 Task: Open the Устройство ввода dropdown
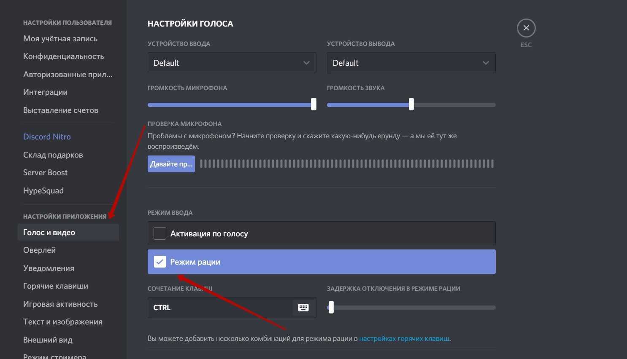[x=232, y=63]
